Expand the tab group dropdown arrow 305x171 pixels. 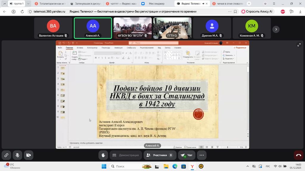pos(28,4)
